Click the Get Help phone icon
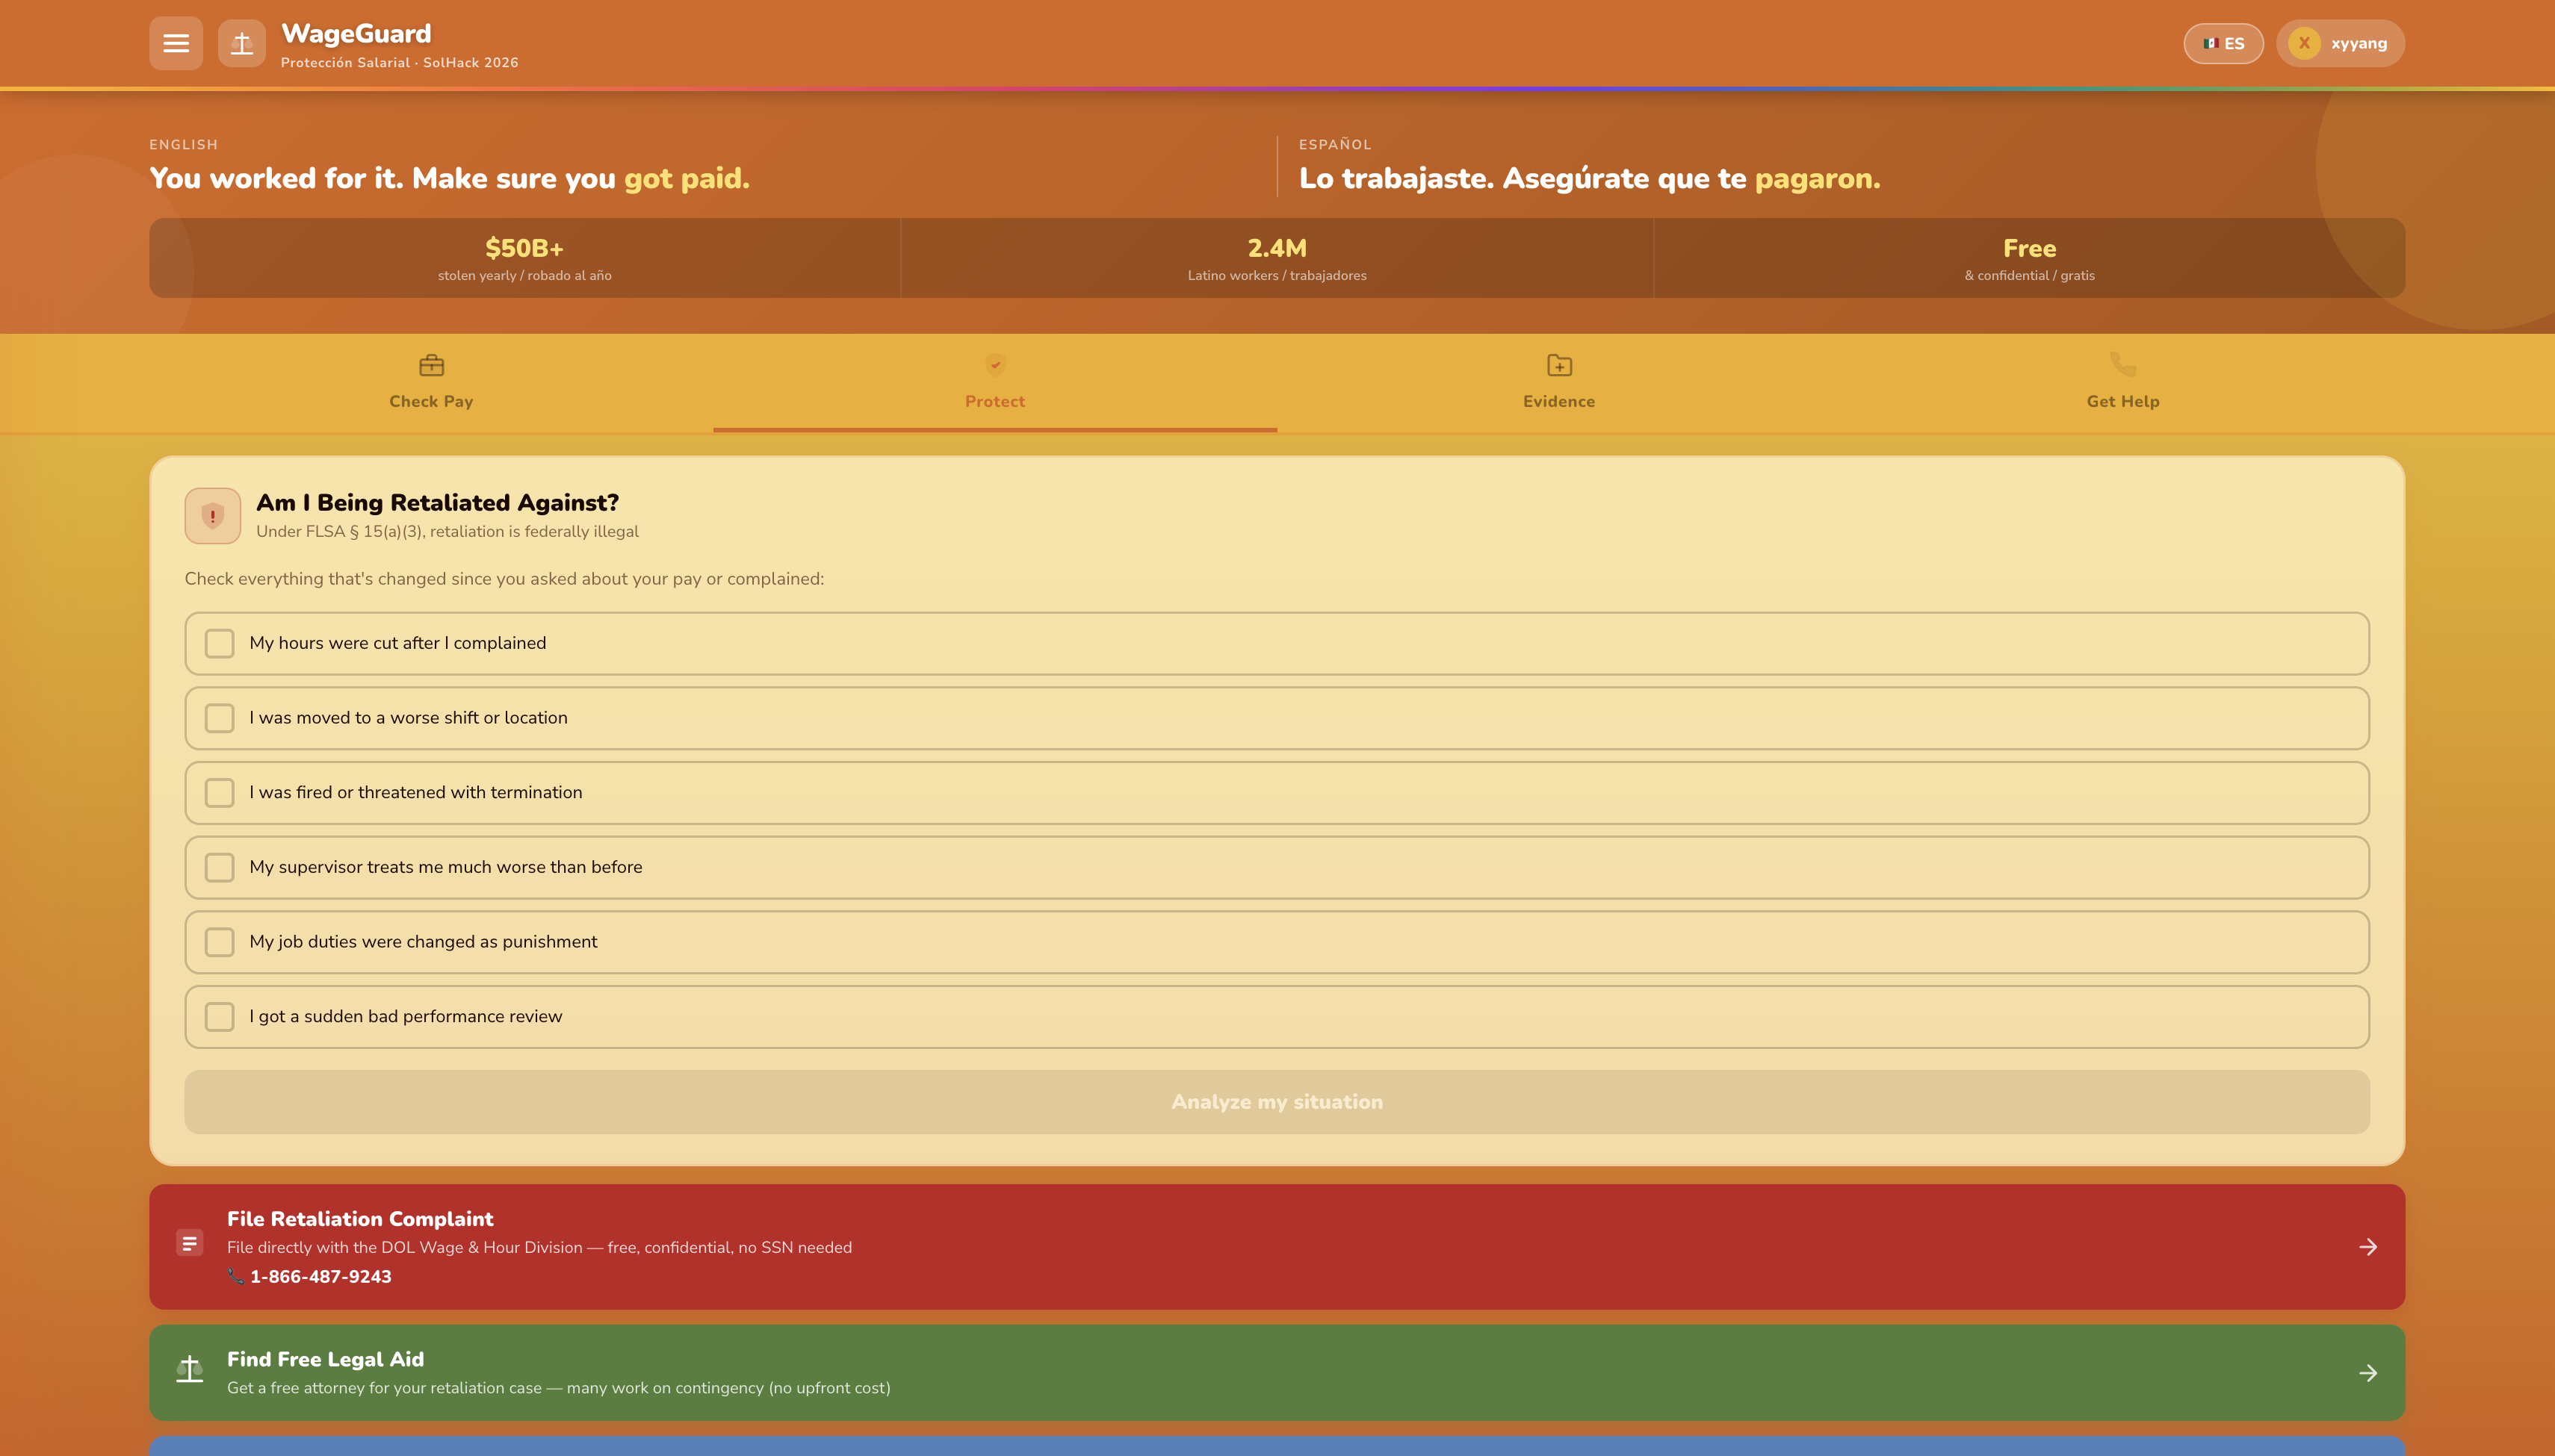This screenshot has height=1456, width=2555. (x=2122, y=364)
